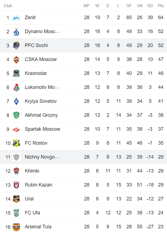Viewport: 167px width, 236px height.
Task: Click the Akhmat Grozny crest
Action: click(x=16, y=115)
